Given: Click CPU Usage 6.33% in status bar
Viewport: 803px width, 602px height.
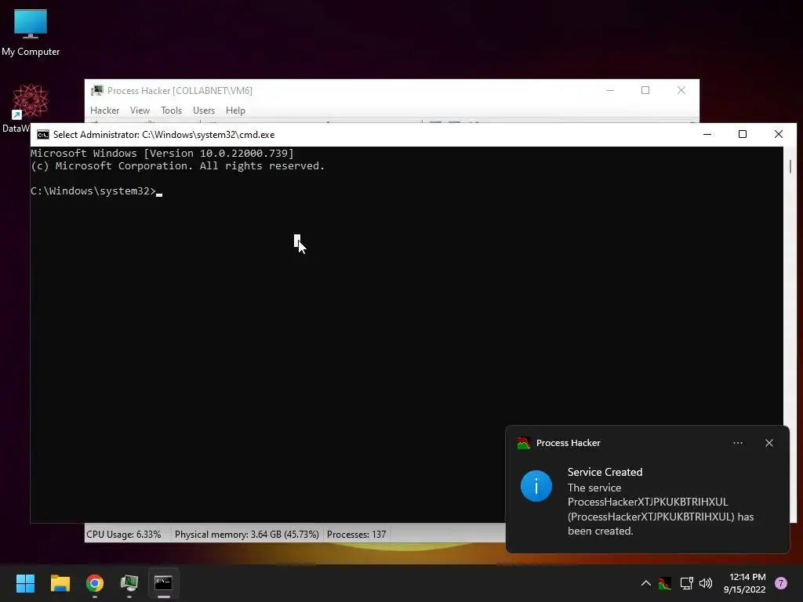Looking at the screenshot, I should [x=123, y=535].
